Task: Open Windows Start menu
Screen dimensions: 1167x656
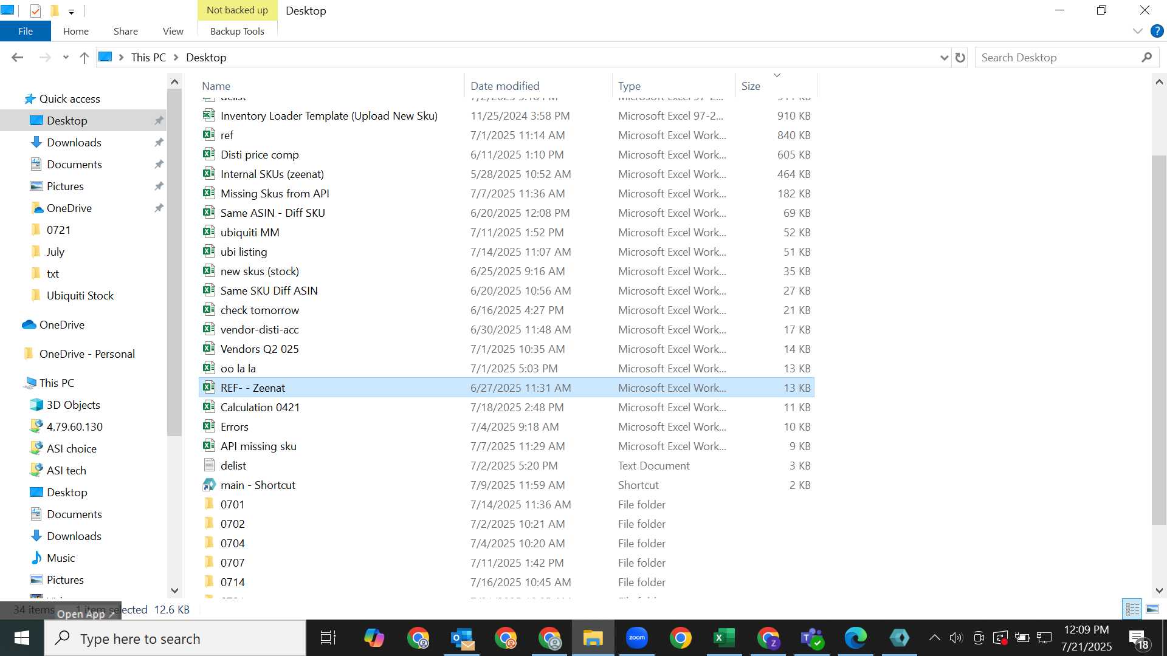Action: (x=22, y=638)
